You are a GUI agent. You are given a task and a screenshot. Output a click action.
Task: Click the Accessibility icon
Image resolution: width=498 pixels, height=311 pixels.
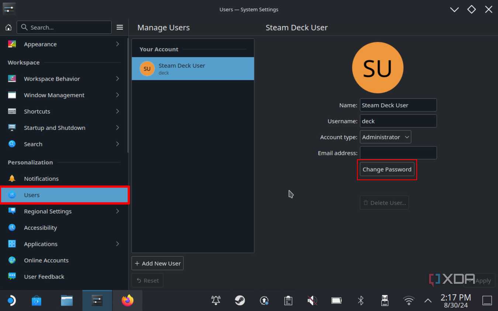[x=12, y=227]
